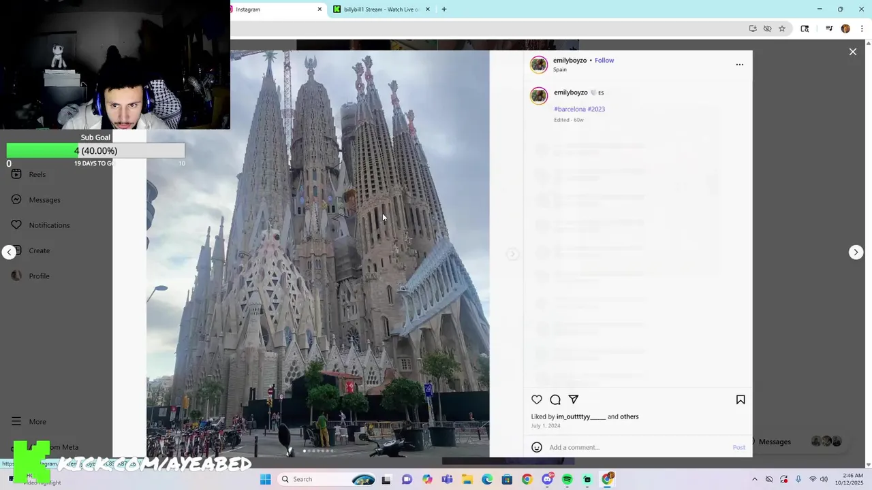Open Microsoft Store on taskbar
This screenshot has width=872, height=490.
(507, 479)
